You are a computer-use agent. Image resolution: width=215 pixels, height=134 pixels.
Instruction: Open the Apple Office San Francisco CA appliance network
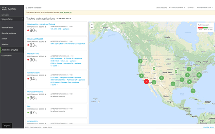click(x=68, y=44)
